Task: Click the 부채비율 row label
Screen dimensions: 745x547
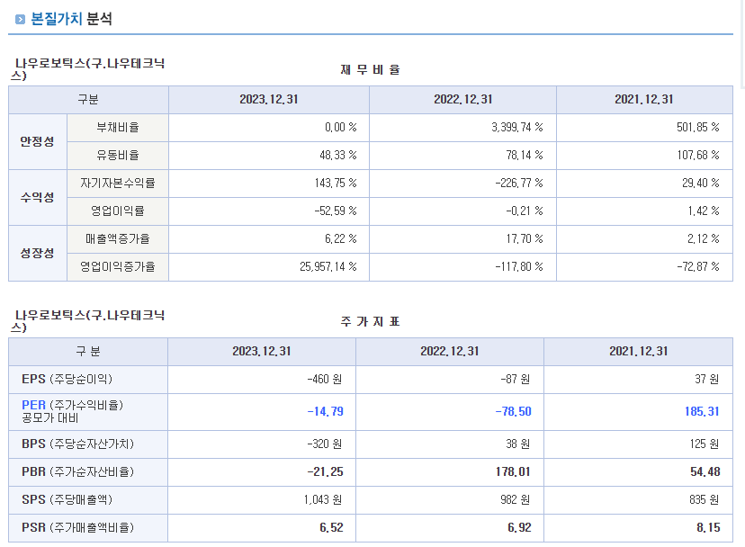Action: pos(118,128)
